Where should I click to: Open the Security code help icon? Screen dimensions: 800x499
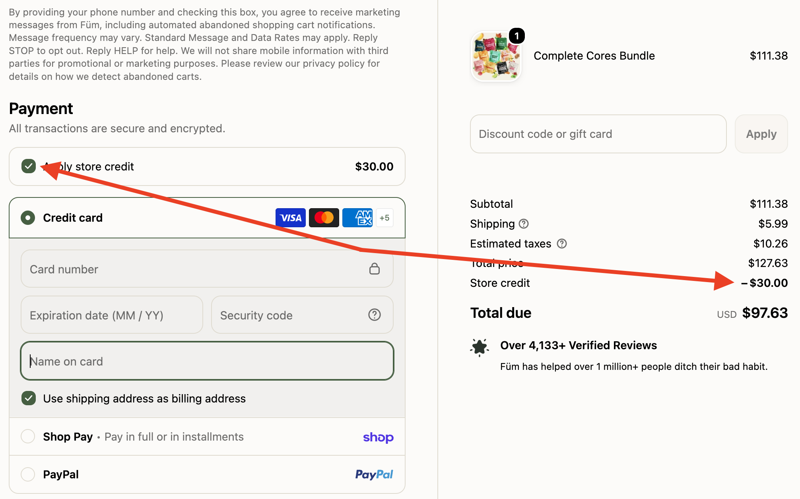[375, 315]
